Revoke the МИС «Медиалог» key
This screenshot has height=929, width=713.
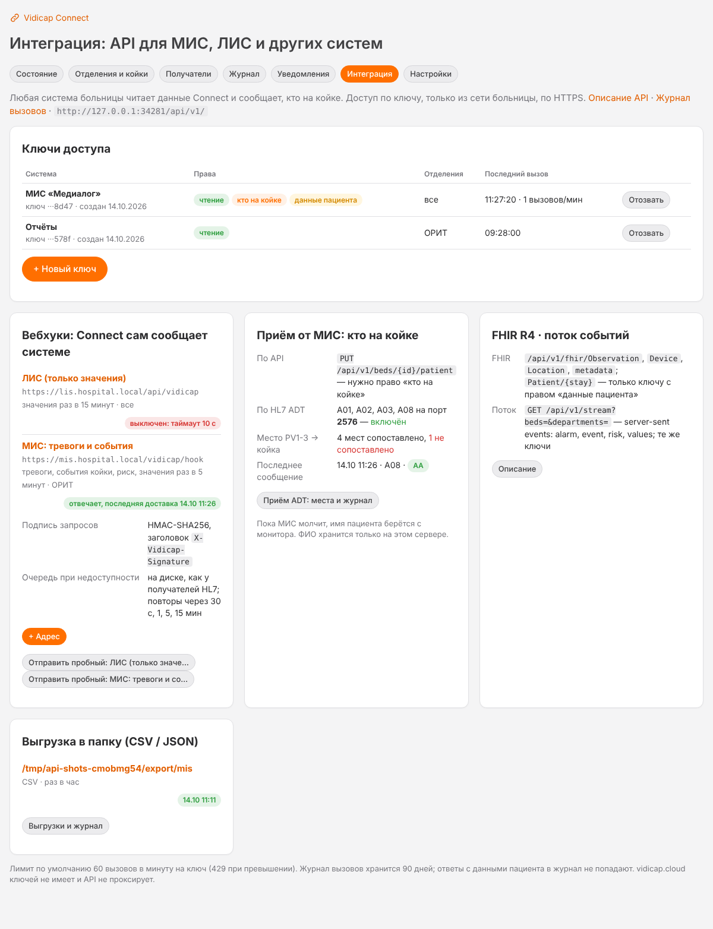pyautogui.click(x=646, y=200)
